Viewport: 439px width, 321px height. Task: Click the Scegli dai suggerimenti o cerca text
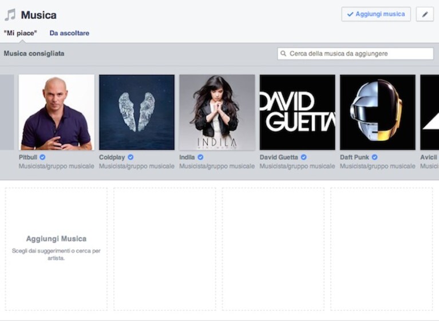(x=56, y=255)
